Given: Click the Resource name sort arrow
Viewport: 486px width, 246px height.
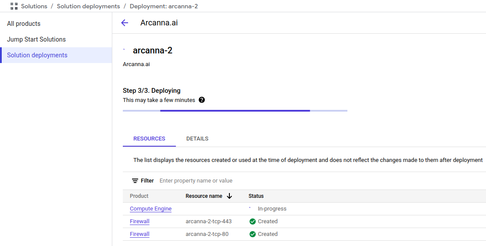Looking at the screenshot, I should 229,196.
